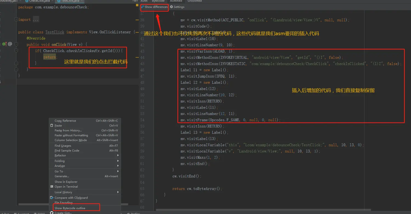Viewport: 411px width, 214px height.
Task: Open Local History menu entry
Action: point(85,192)
